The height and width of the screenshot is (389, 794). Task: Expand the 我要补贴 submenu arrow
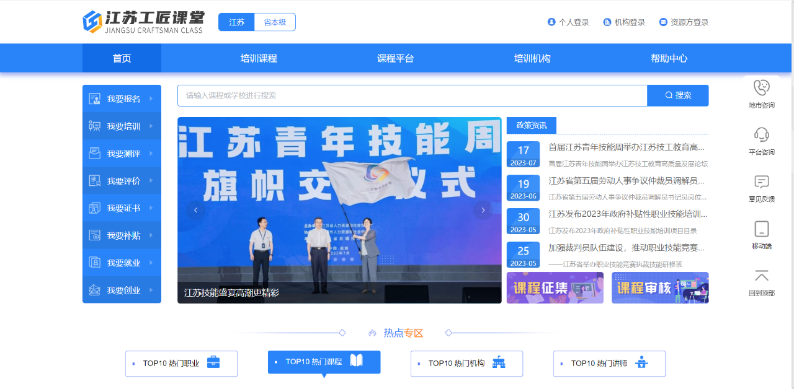151,235
